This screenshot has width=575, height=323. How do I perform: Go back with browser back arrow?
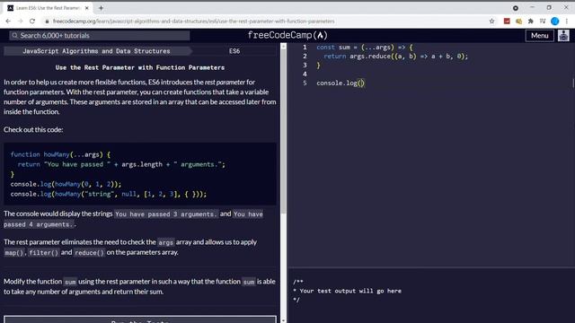point(8,22)
